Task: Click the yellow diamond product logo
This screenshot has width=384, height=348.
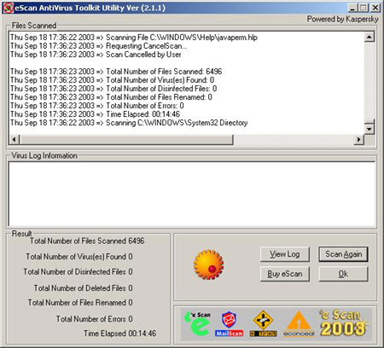Action: [263, 324]
